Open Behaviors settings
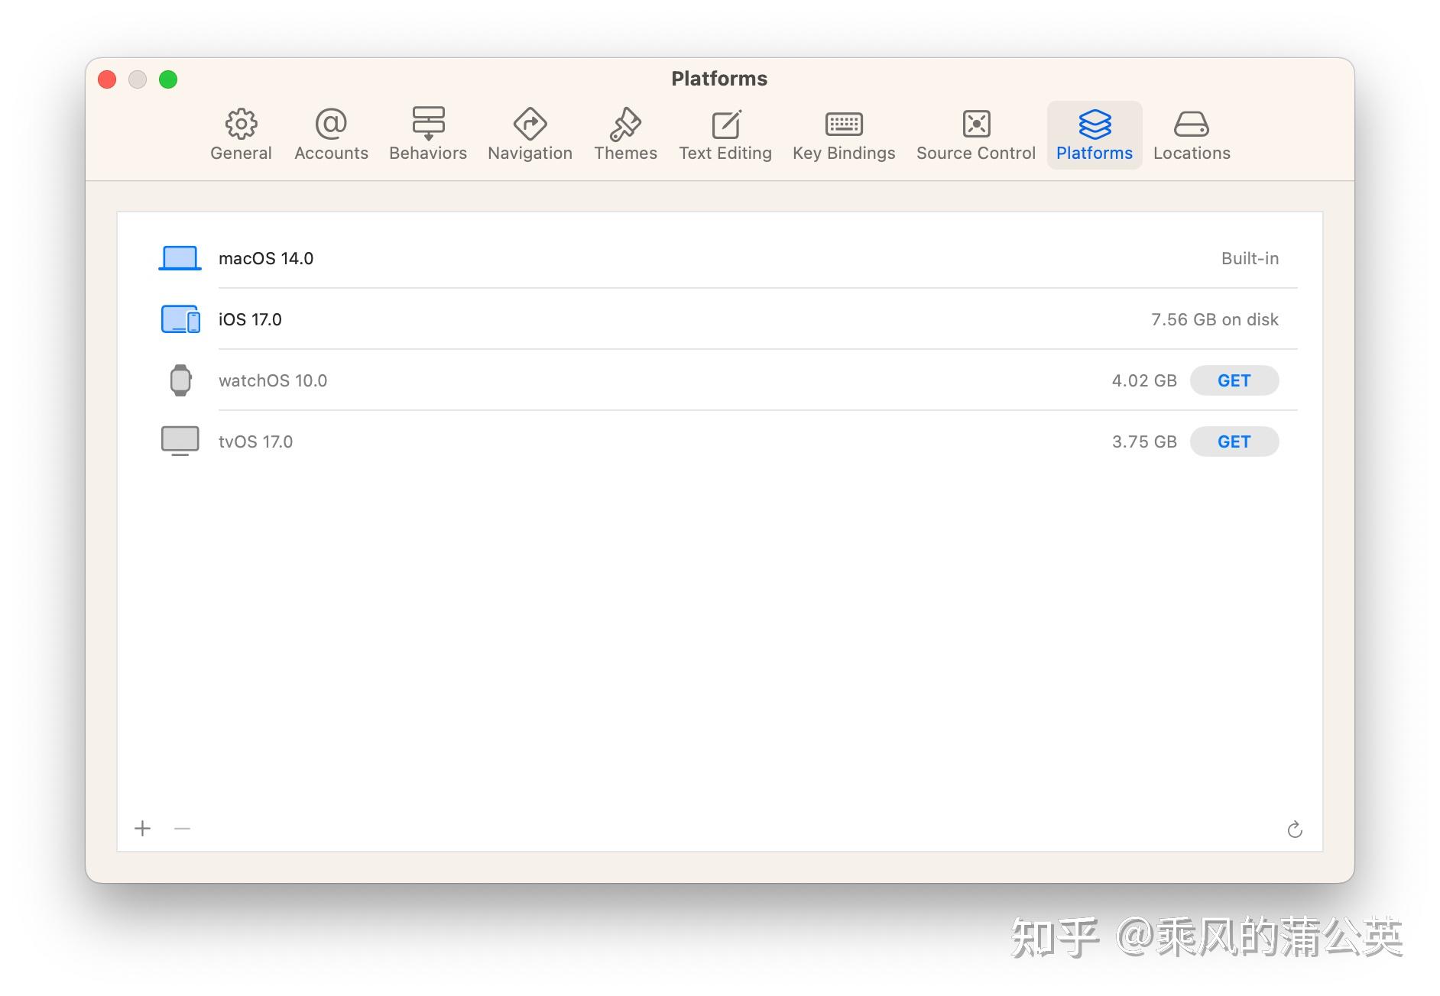Image resolution: width=1440 pixels, height=996 pixels. pyautogui.click(x=427, y=134)
